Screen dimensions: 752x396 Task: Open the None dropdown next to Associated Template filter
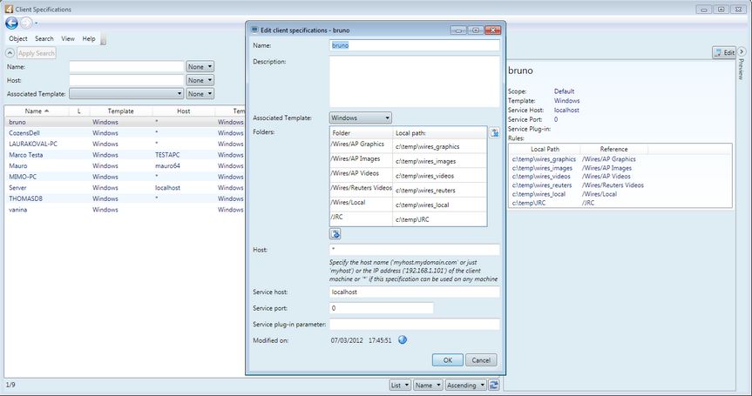[x=200, y=94]
